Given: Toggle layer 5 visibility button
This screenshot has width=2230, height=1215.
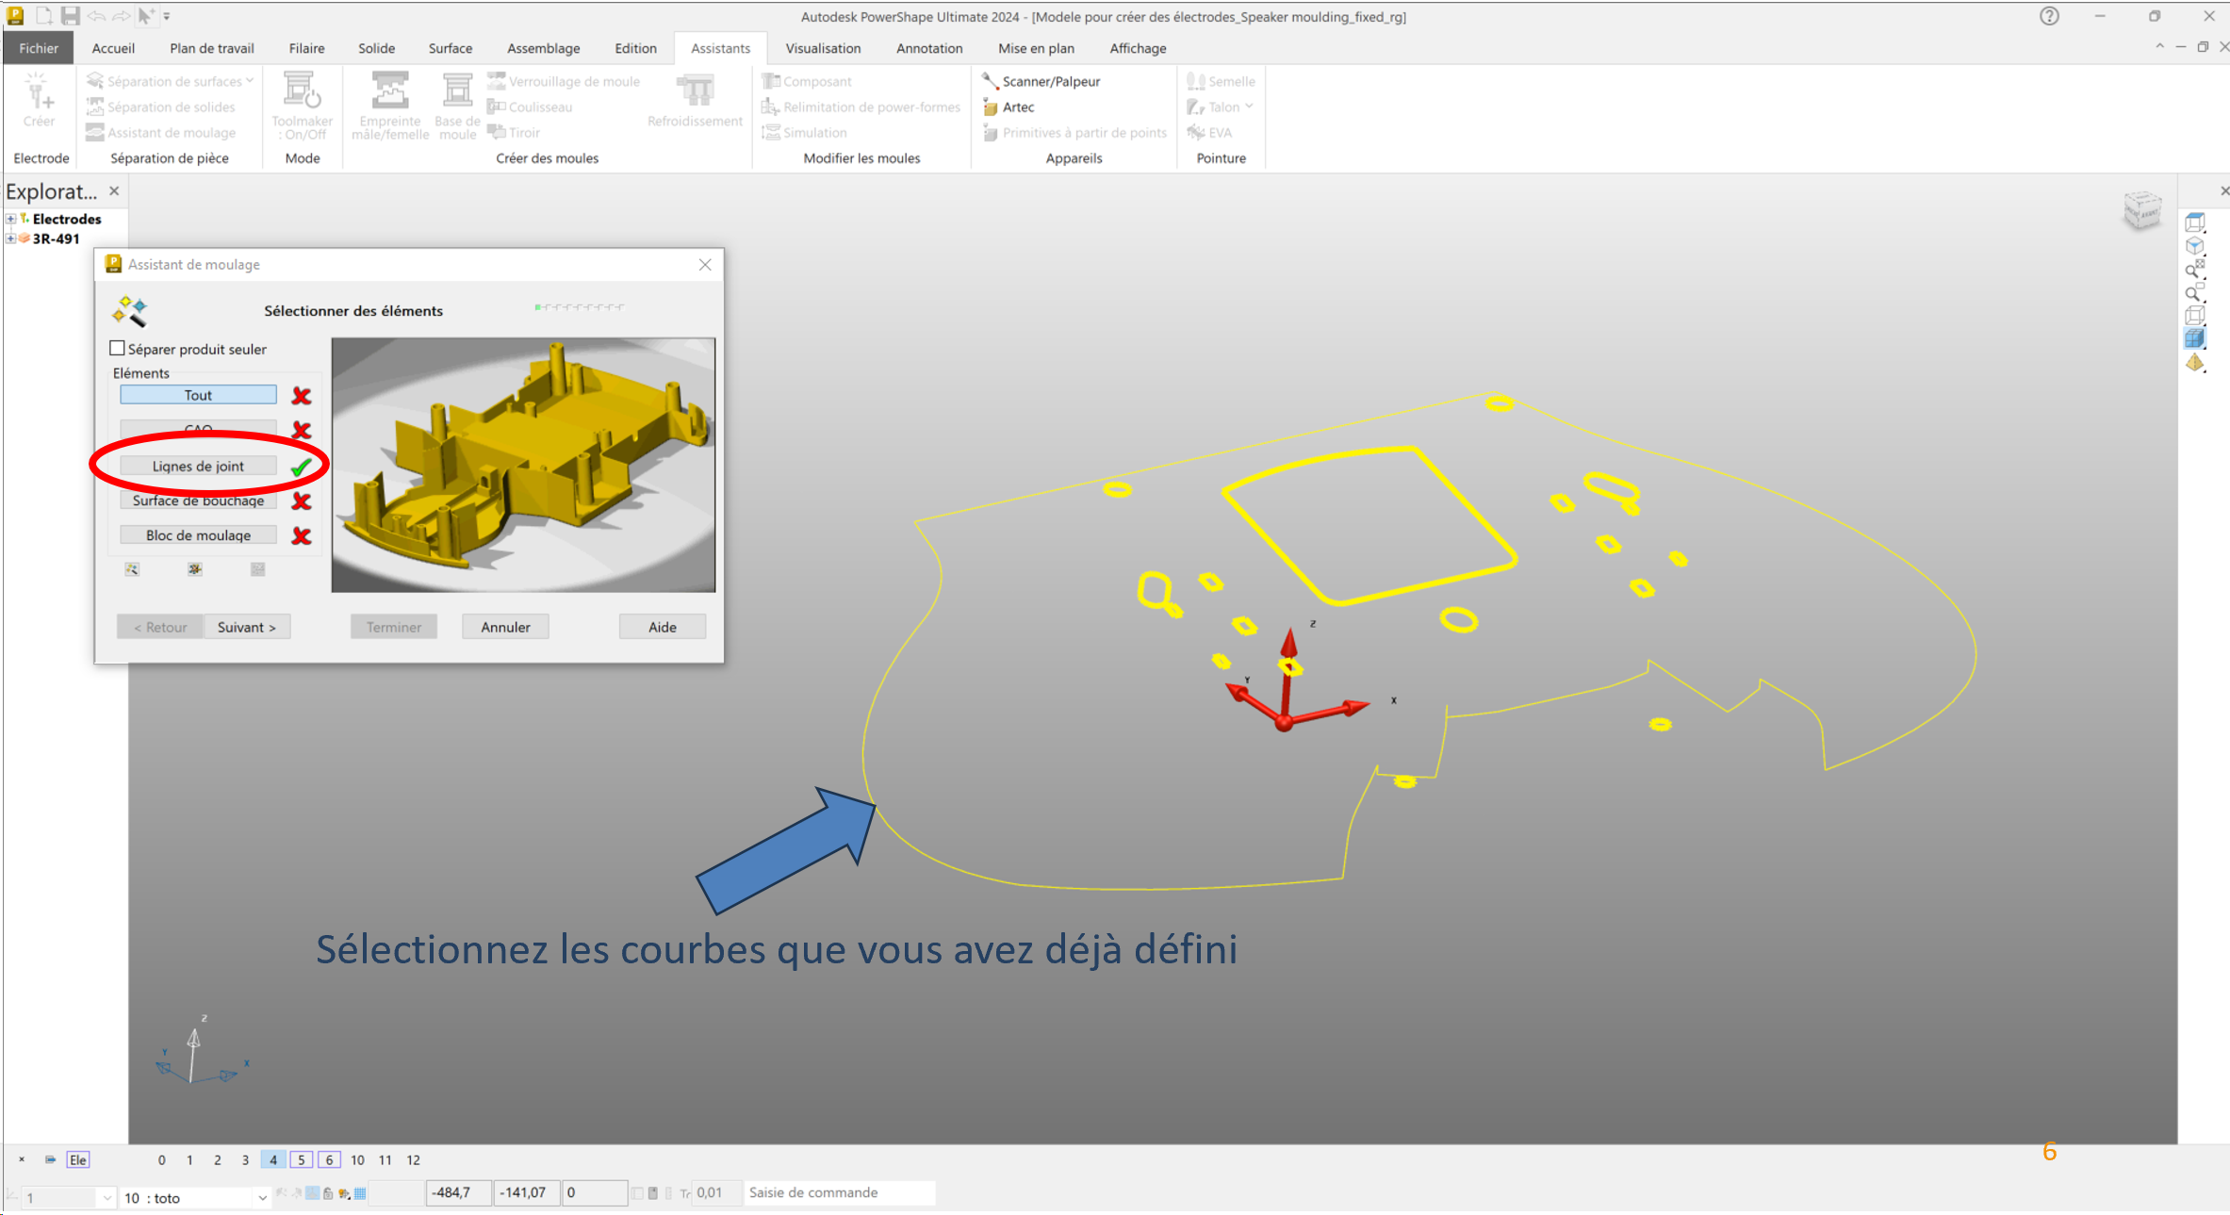Looking at the screenshot, I should [302, 1159].
